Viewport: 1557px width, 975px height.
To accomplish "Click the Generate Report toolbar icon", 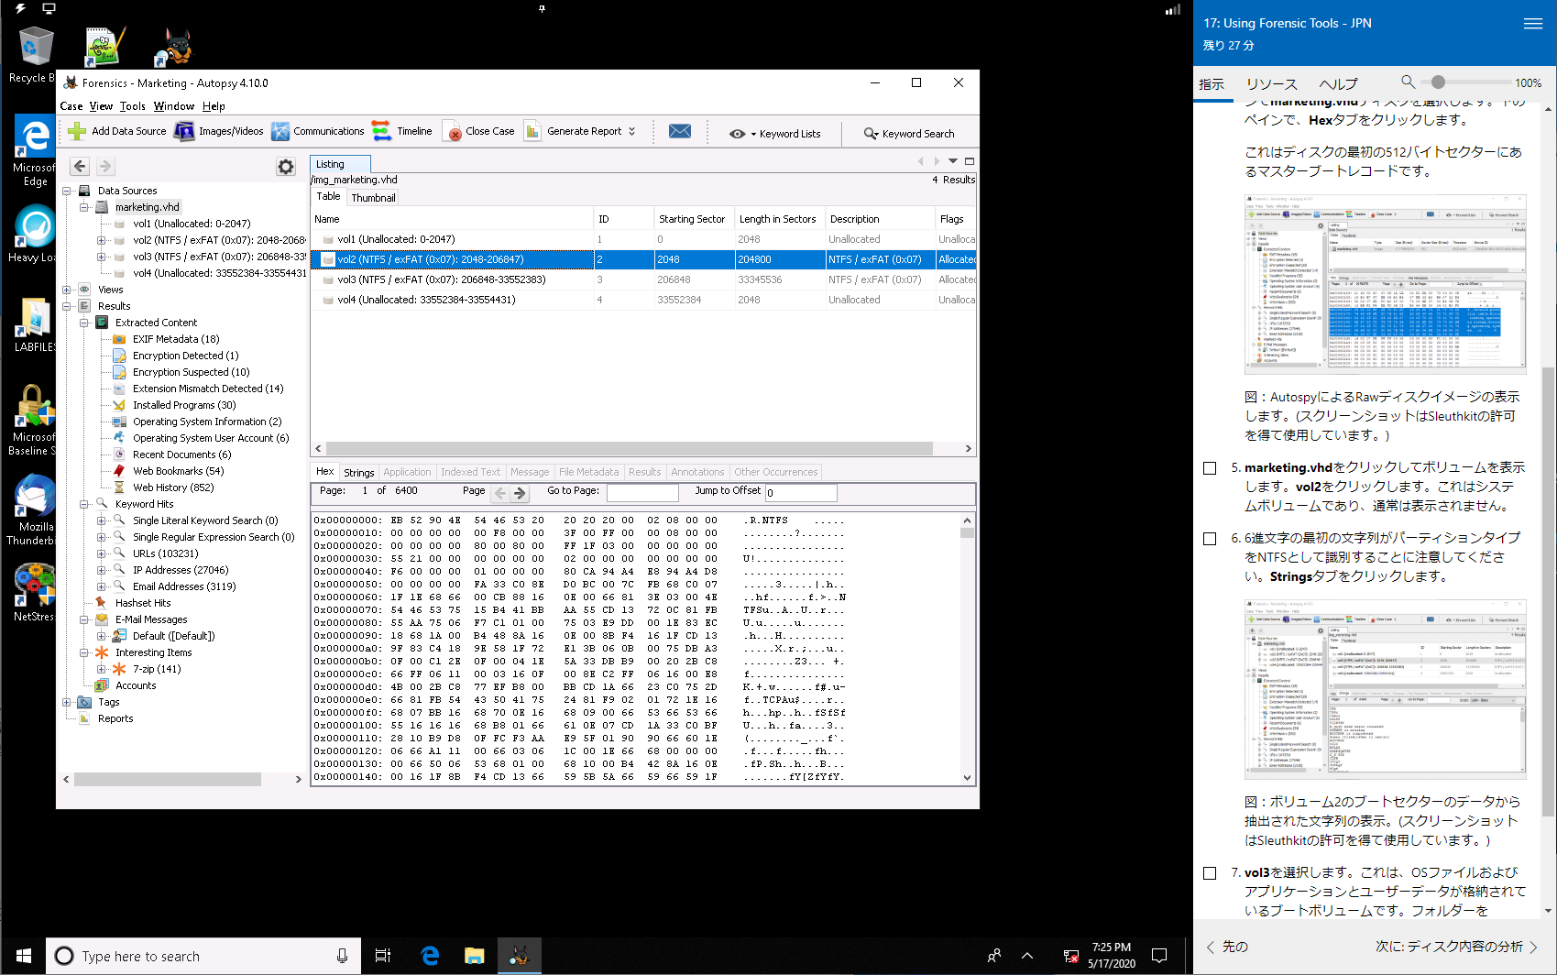I will pos(533,132).
